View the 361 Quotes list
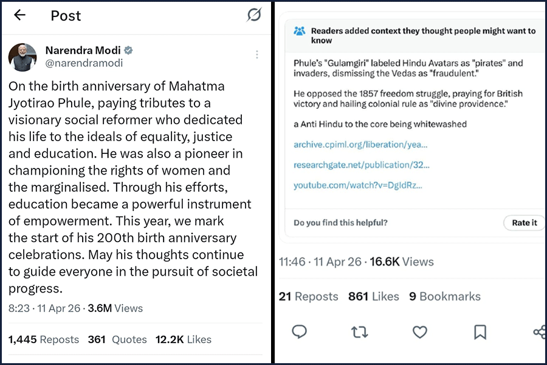This screenshot has height=365, width=547. (117, 339)
